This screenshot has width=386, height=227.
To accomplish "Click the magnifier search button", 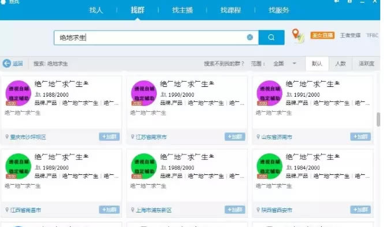I will (271, 38).
